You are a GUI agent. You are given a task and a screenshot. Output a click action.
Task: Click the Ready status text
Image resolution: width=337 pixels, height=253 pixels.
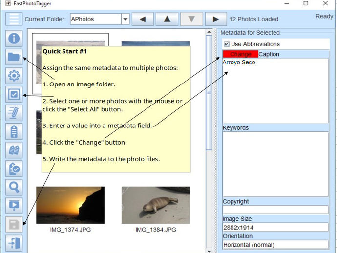(x=324, y=16)
